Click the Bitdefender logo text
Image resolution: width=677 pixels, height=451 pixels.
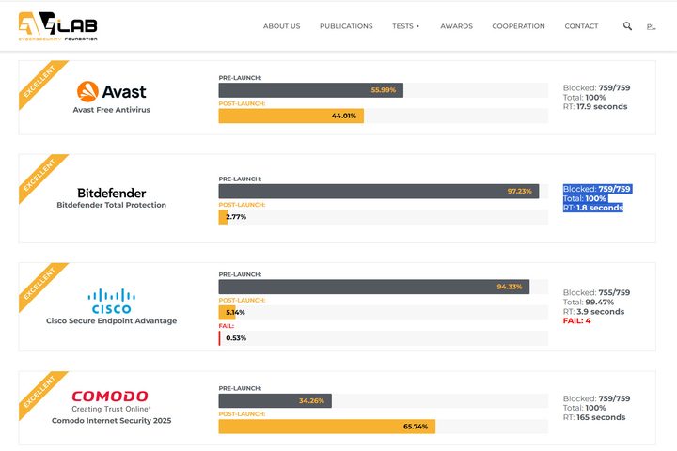coord(111,193)
